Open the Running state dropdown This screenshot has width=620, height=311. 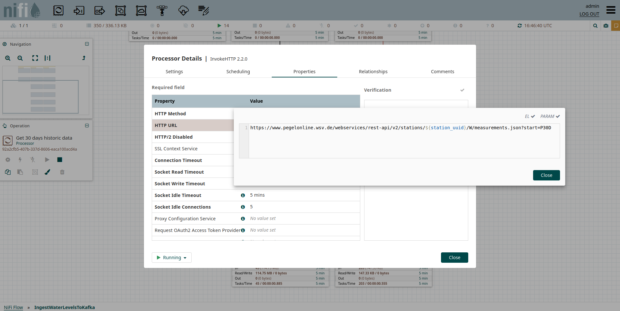click(172, 258)
